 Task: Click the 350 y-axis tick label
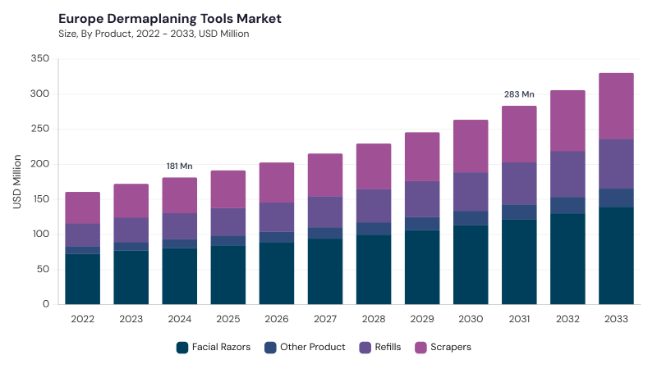pos(39,58)
